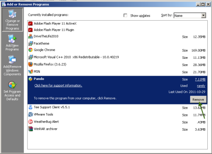This screenshot has height=154, width=212.
Task: Click the Facetheme program icon
Action: tap(31, 44)
